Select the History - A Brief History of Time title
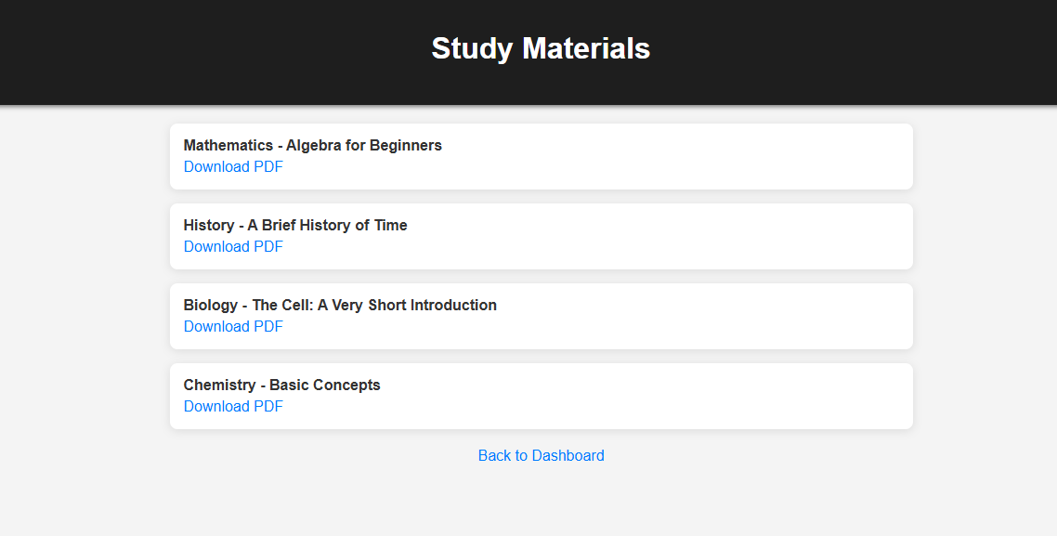This screenshot has width=1057, height=536. click(295, 226)
